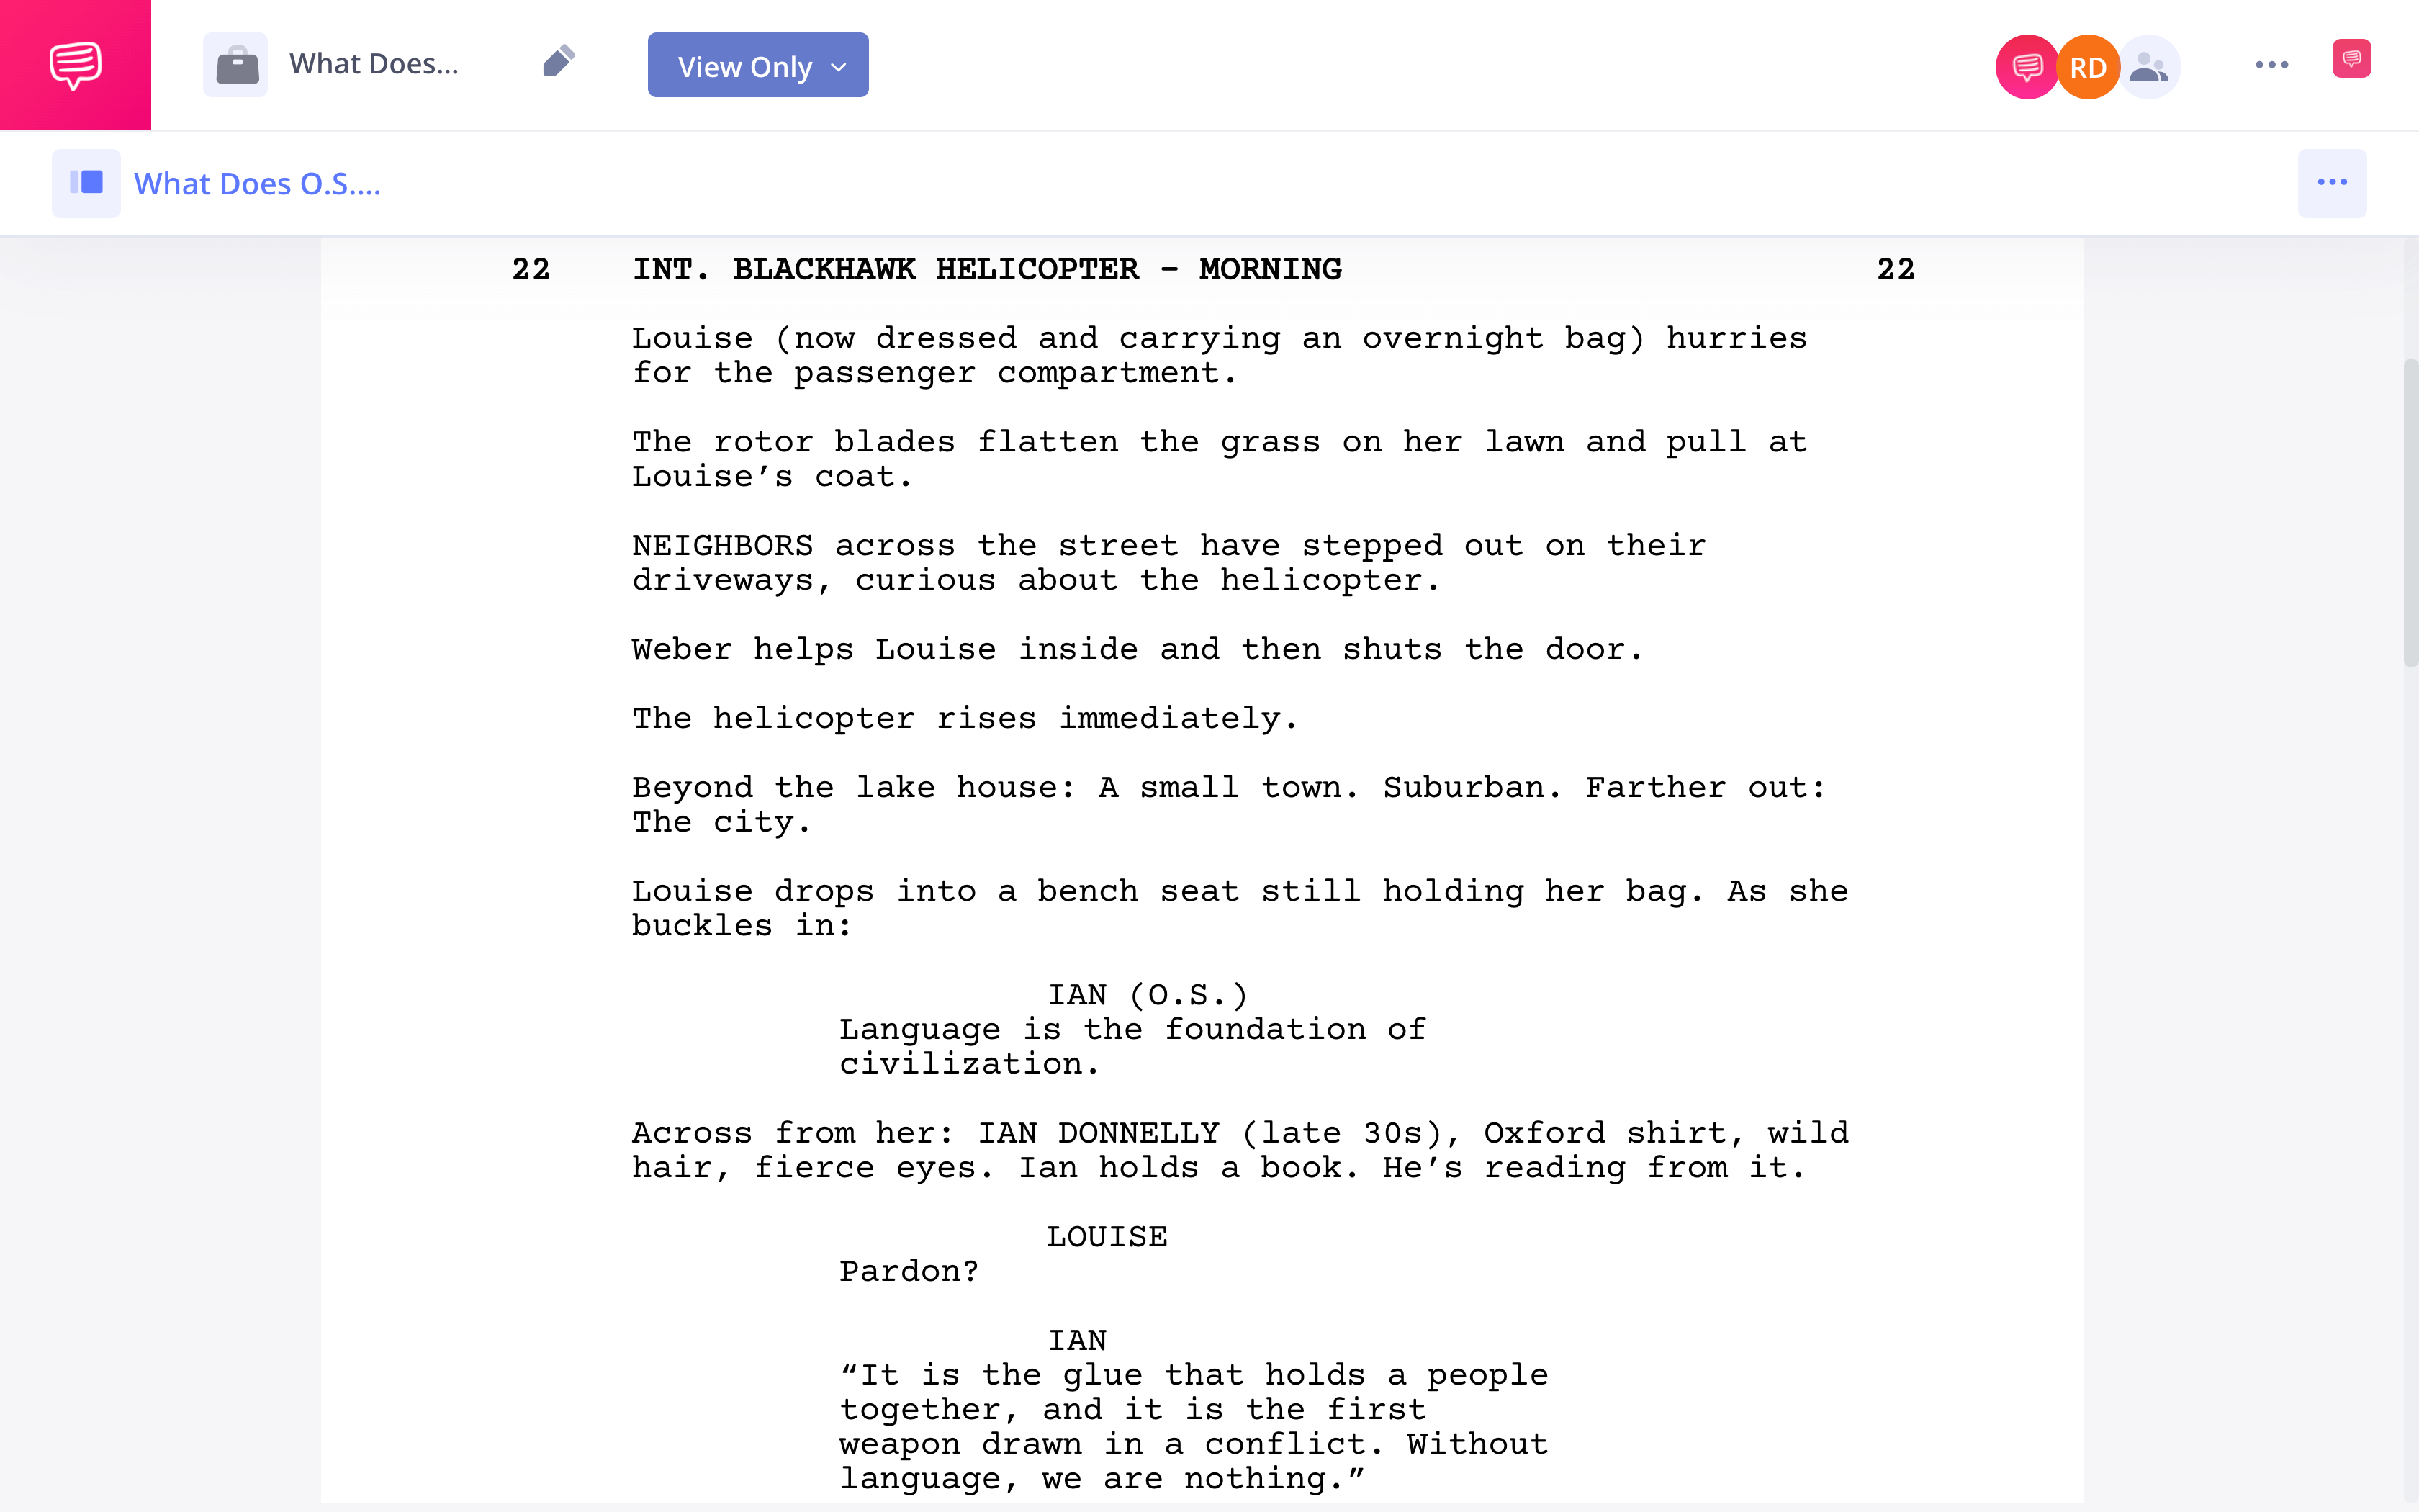This screenshot has width=2419, height=1512.
Task: Click the edit pencil icon in toolbar
Action: point(557,65)
